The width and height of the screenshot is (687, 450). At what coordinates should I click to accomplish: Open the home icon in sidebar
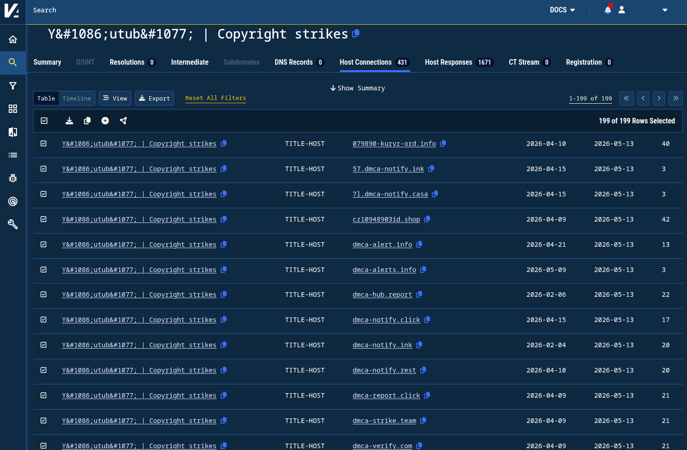[13, 39]
